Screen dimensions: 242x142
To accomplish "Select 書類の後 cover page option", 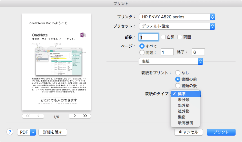I will (178, 86).
